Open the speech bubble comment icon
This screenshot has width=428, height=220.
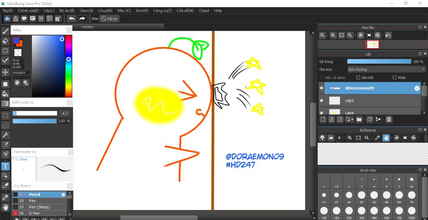(x=24, y=18)
